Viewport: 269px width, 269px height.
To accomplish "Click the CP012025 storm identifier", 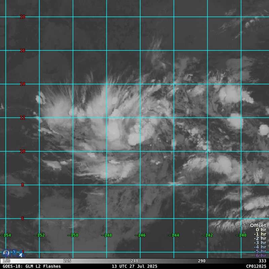I will [256, 266].
